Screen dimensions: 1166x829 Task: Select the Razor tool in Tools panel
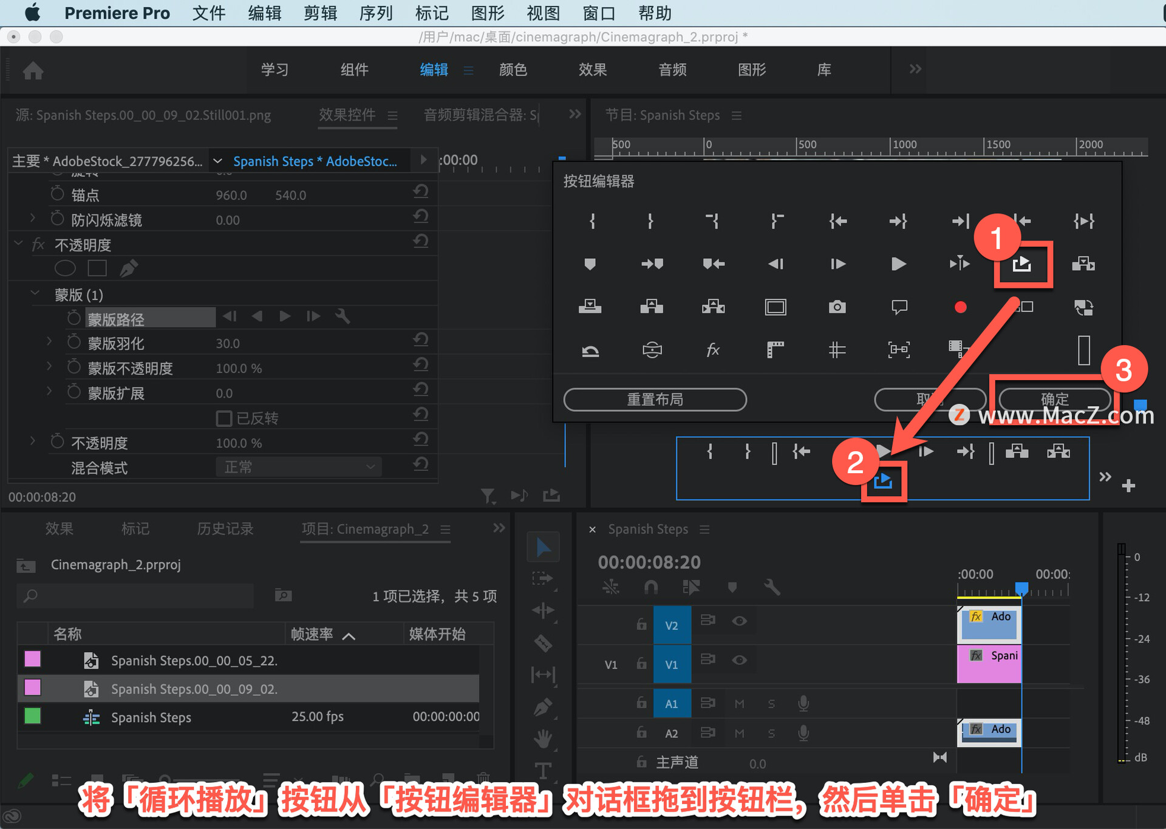pos(543,643)
